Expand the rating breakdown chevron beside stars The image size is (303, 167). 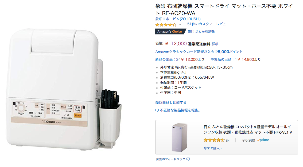tap(180, 25)
